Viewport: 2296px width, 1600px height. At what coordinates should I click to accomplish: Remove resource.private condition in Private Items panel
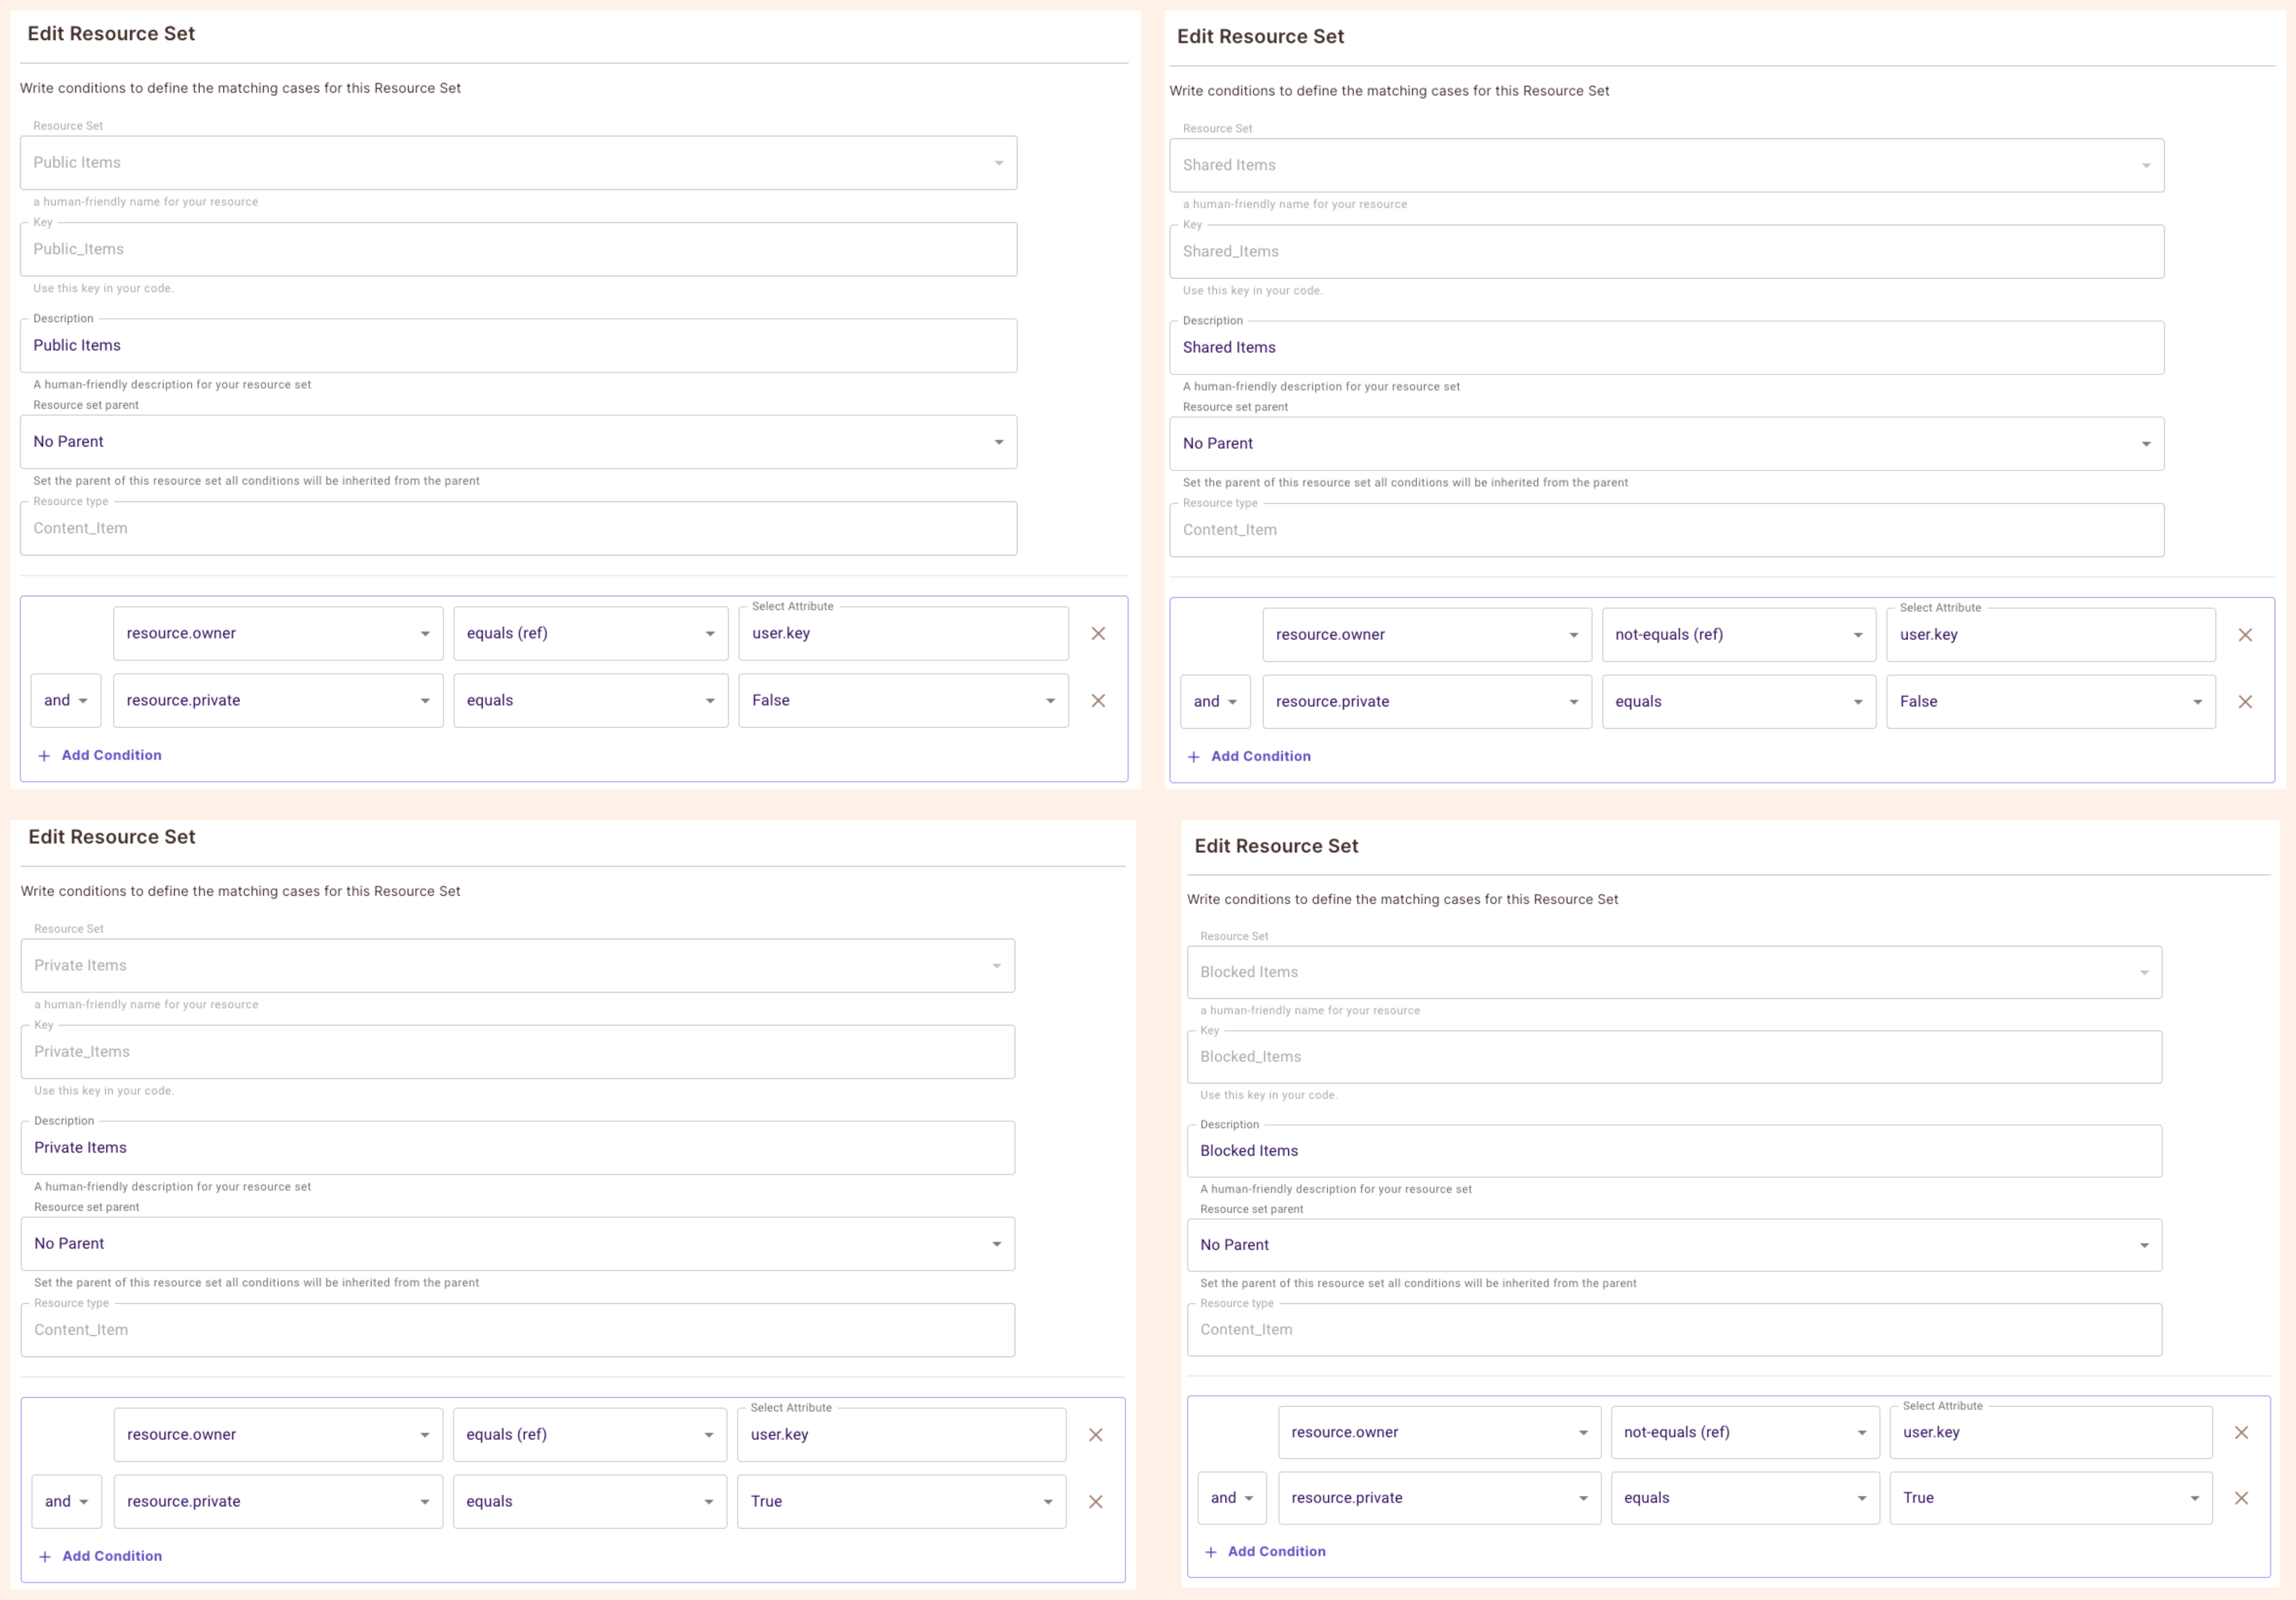[1096, 1502]
